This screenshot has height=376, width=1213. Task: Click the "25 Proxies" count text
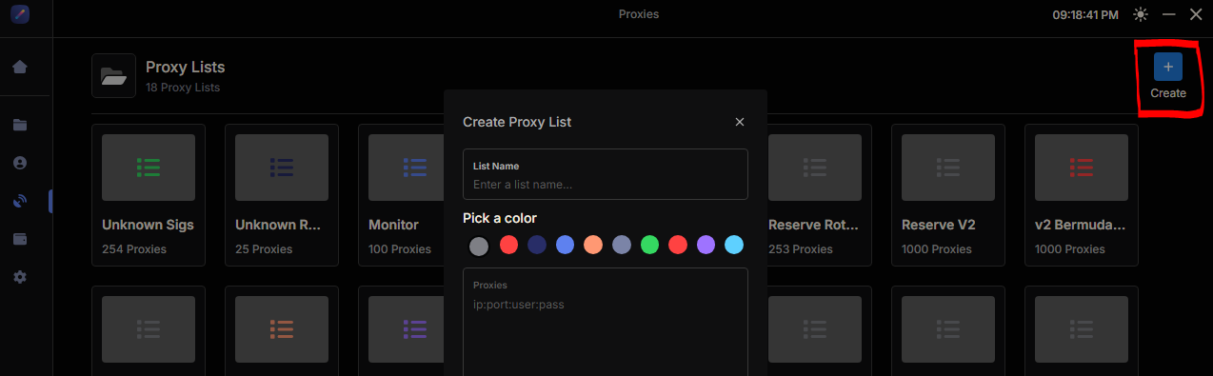264,249
